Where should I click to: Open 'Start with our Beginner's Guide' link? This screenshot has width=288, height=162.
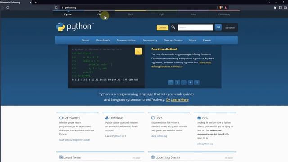coord(74,140)
